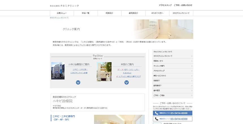Select 院長あいさつ in the sidebar
The width and height of the screenshot is (243, 124).
pos(173,61)
